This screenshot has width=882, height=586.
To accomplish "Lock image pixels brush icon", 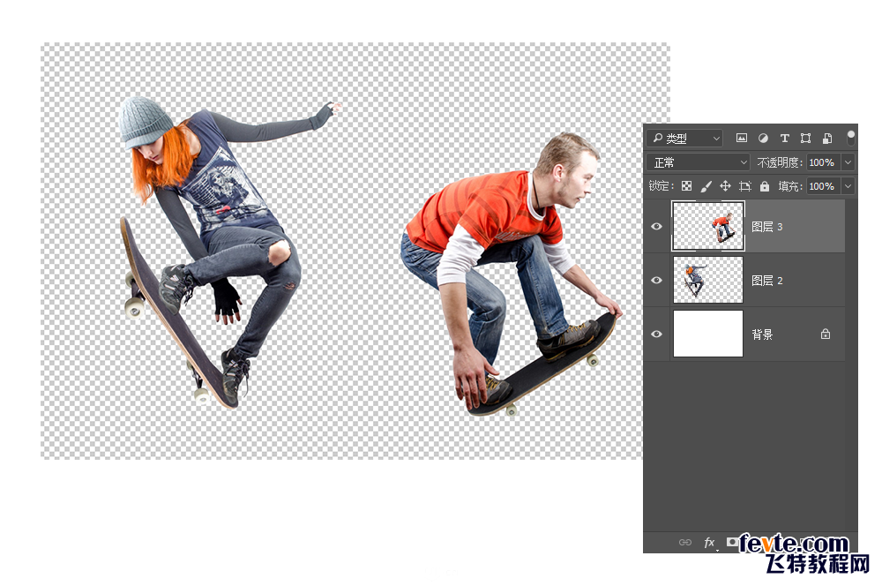I will 706,186.
